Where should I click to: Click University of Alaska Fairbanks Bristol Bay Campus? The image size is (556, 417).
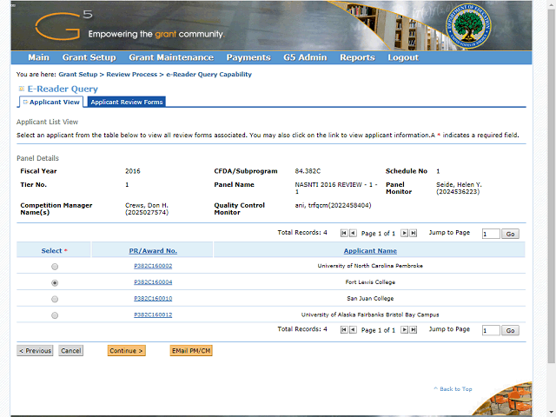(x=370, y=314)
